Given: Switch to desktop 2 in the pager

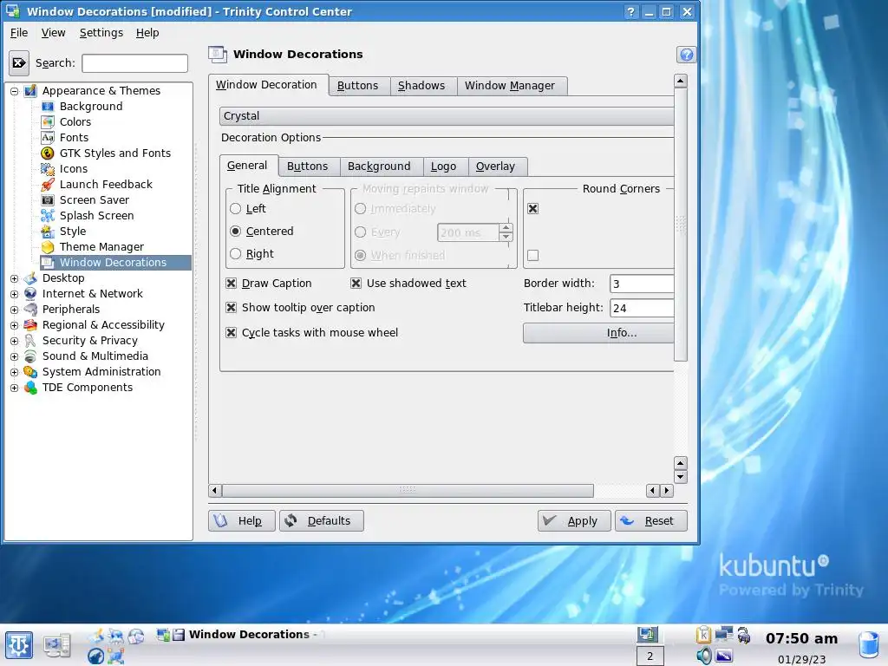Looking at the screenshot, I should pyautogui.click(x=650, y=656).
